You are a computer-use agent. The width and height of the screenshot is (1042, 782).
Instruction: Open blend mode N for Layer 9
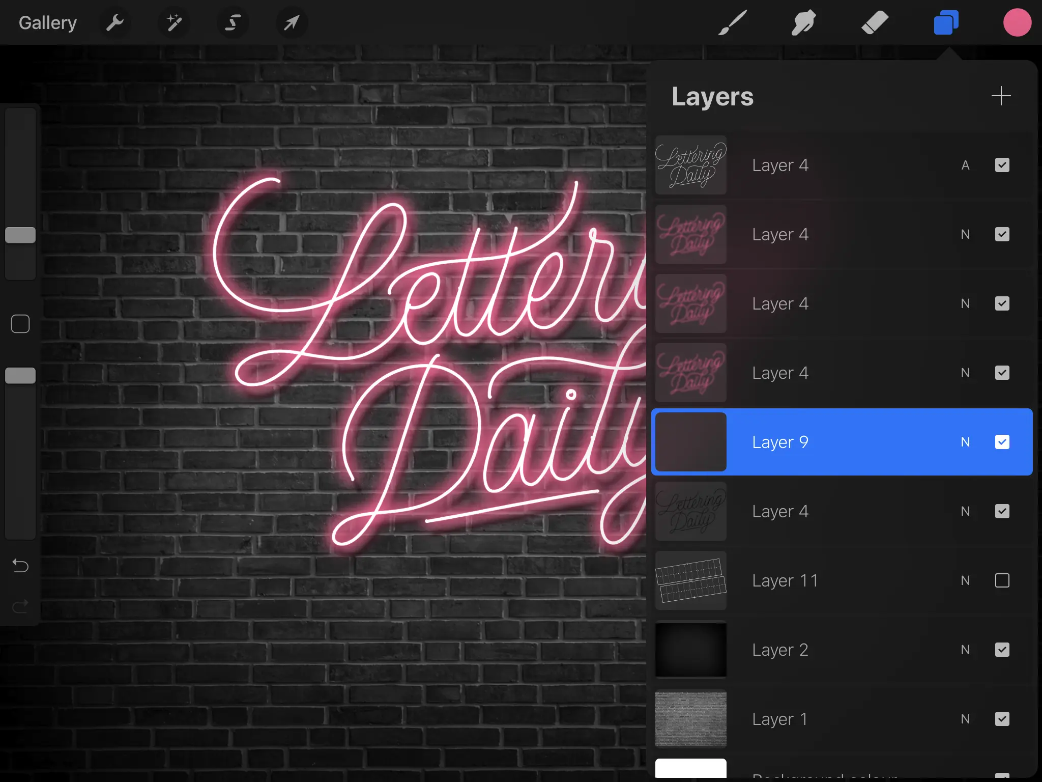pyautogui.click(x=965, y=442)
